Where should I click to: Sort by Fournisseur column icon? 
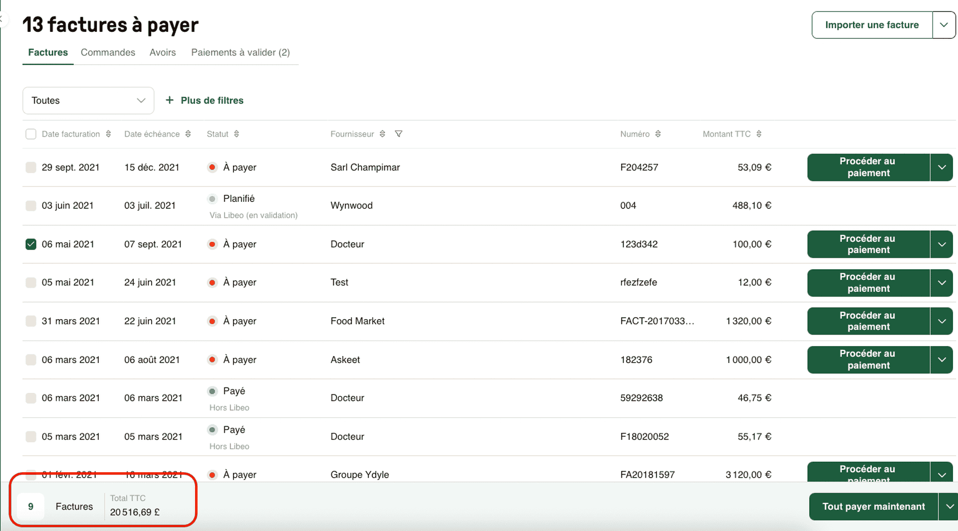click(382, 134)
